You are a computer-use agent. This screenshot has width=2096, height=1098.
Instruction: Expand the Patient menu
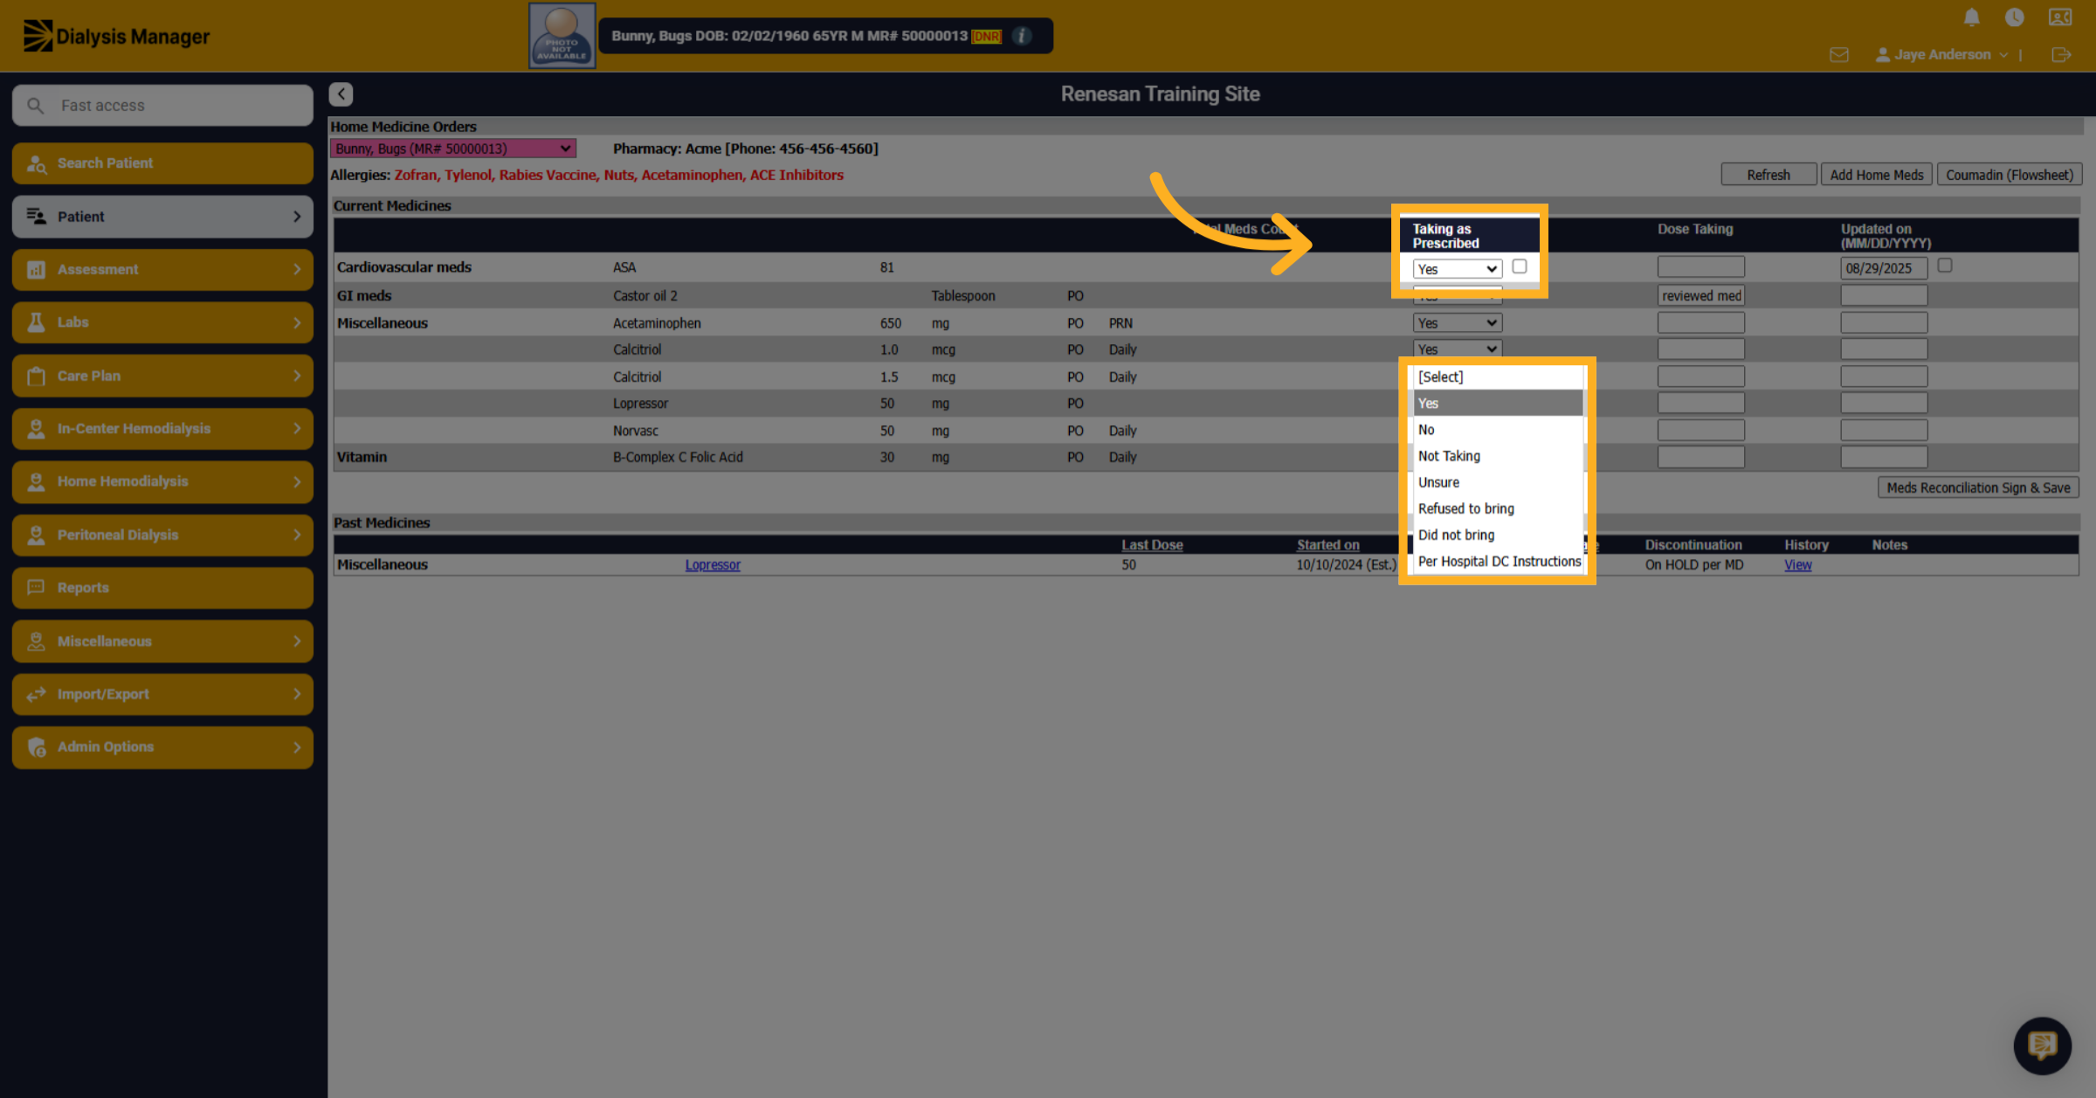[162, 217]
